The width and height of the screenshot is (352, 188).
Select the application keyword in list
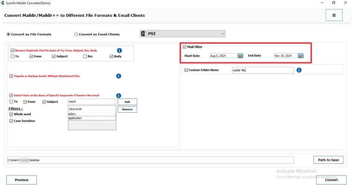coord(92,118)
